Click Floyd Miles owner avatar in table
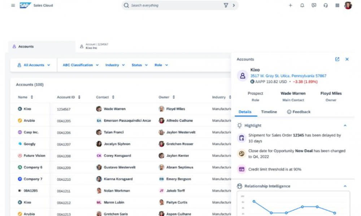The image size is (361, 216). tap(161, 109)
